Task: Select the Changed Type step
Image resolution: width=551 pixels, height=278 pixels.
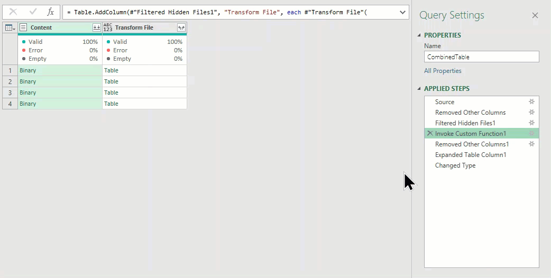Action: [455, 165]
